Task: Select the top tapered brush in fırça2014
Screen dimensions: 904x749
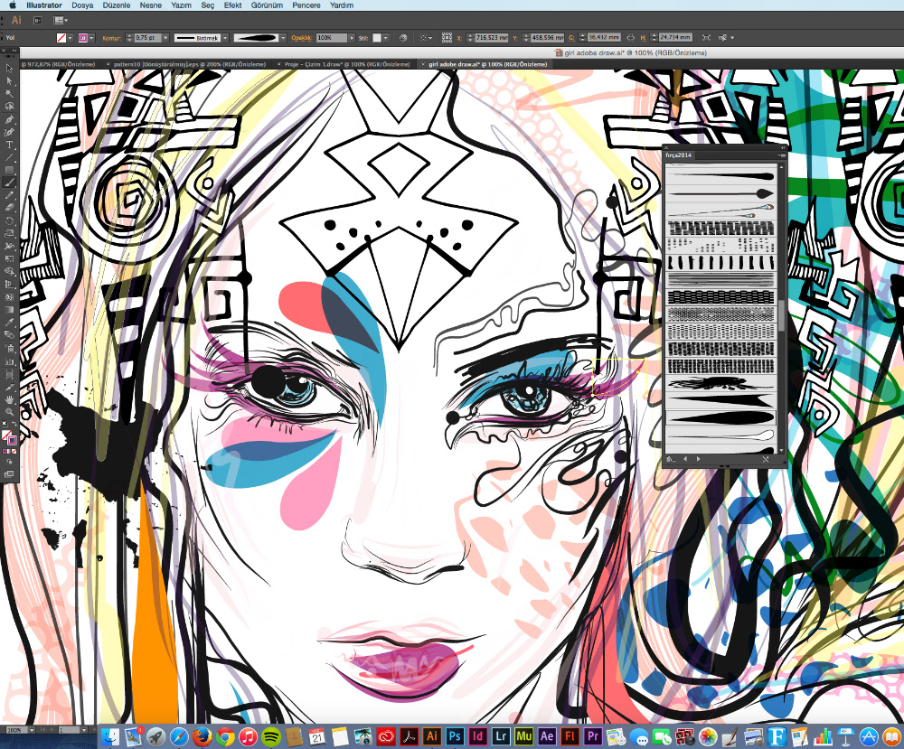Action: [x=720, y=176]
